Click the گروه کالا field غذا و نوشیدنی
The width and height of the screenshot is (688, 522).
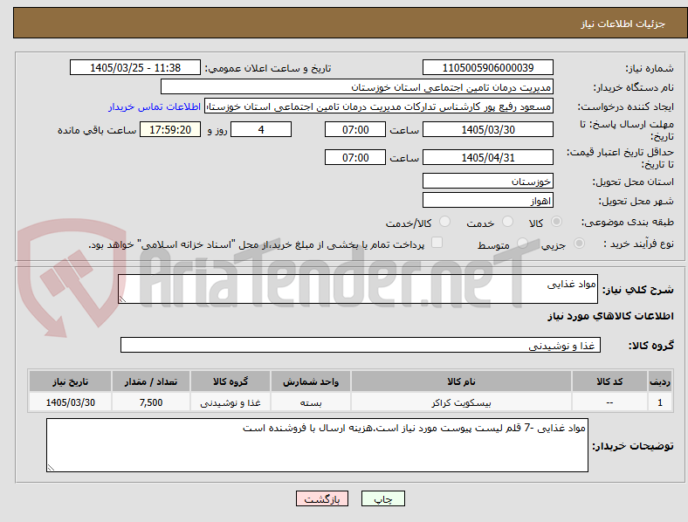(x=361, y=345)
